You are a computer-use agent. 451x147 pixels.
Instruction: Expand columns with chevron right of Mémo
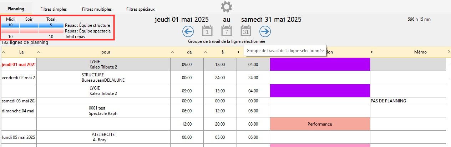point(449,52)
